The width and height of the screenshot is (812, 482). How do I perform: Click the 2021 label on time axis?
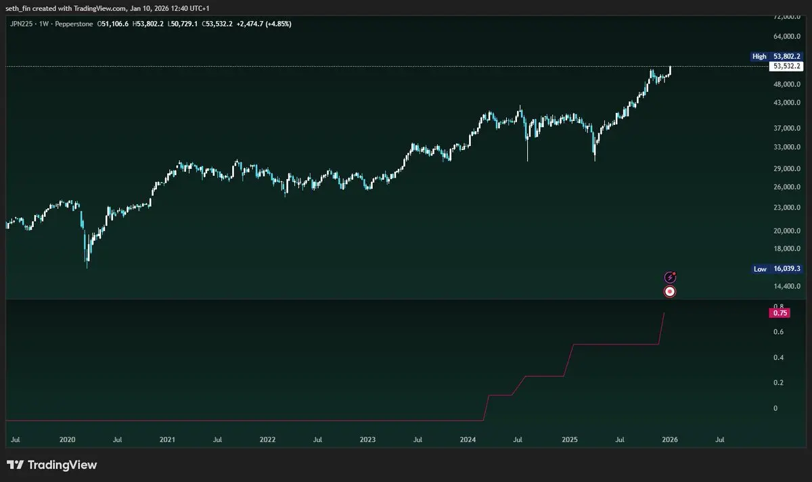coord(167,440)
